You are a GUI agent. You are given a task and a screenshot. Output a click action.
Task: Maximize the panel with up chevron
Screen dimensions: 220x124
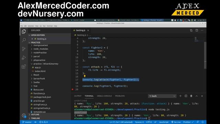(197, 96)
